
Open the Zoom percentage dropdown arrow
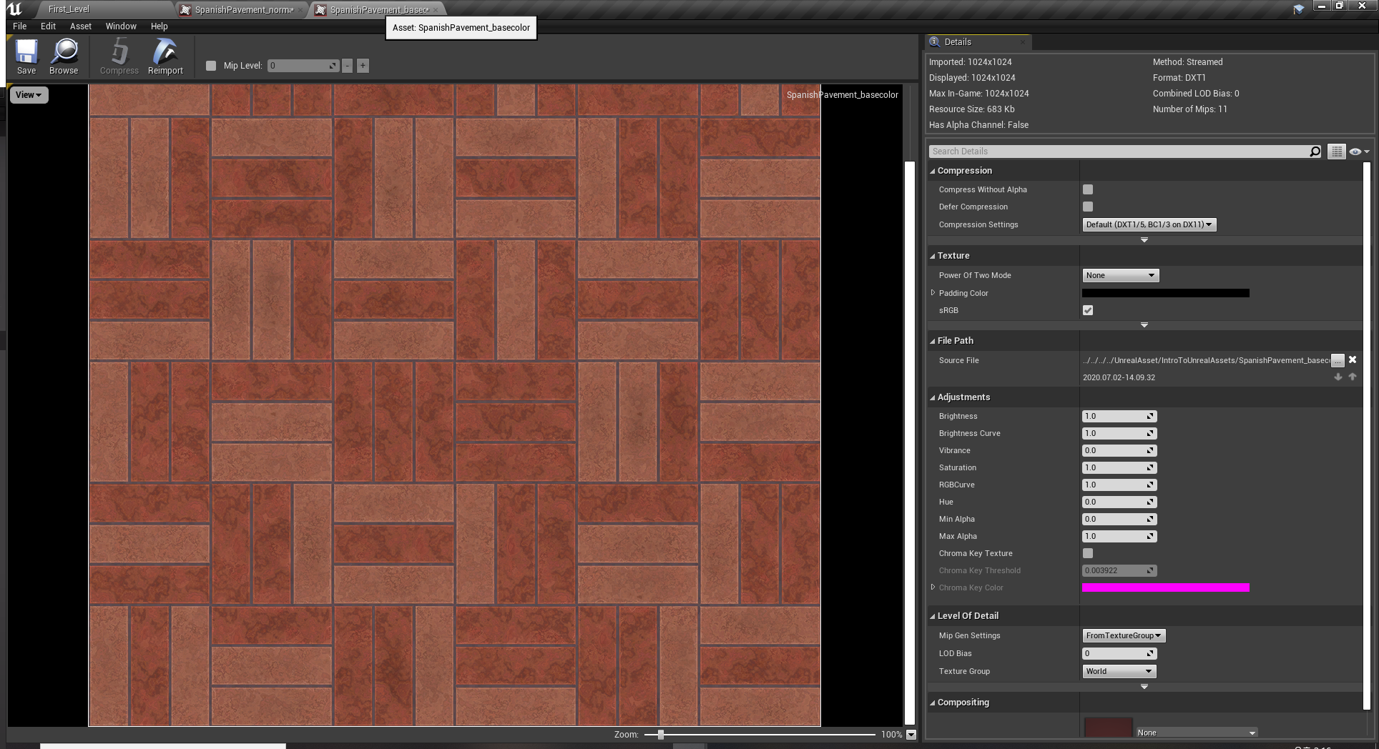[911, 734]
